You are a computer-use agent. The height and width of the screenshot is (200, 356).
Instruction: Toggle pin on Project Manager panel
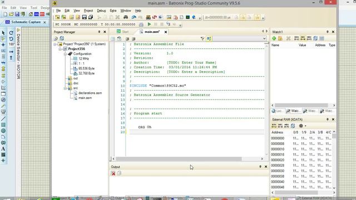[x=99, y=32]
